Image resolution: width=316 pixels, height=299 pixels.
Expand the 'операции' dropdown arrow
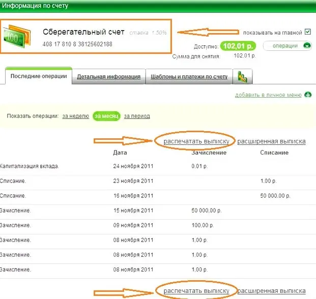coord(307,46)
